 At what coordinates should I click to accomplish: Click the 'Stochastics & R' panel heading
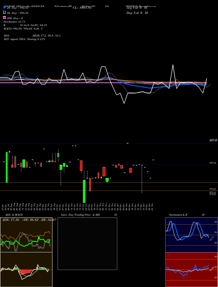point(178,215)
